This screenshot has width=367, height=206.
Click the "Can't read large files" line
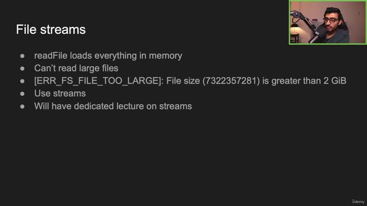(x=76, y=68)
